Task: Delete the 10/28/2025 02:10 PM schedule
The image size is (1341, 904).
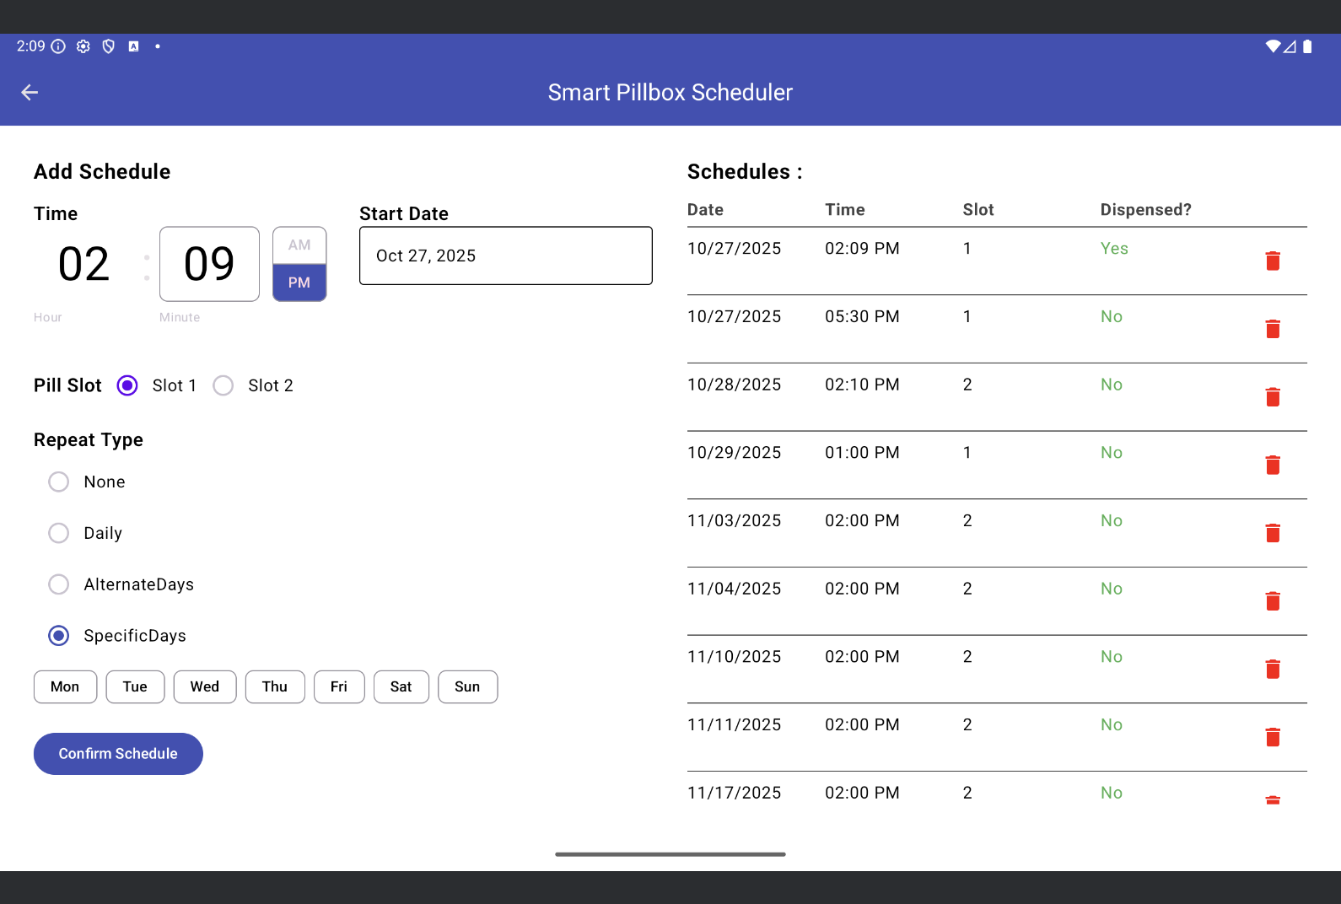Action: click(1273, 396)
